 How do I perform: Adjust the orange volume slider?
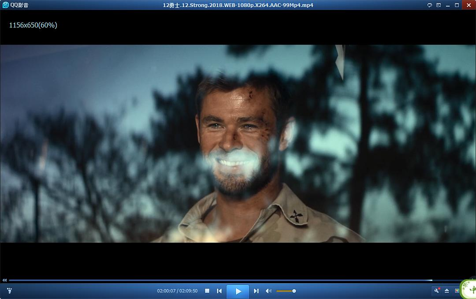click(286, 291)
